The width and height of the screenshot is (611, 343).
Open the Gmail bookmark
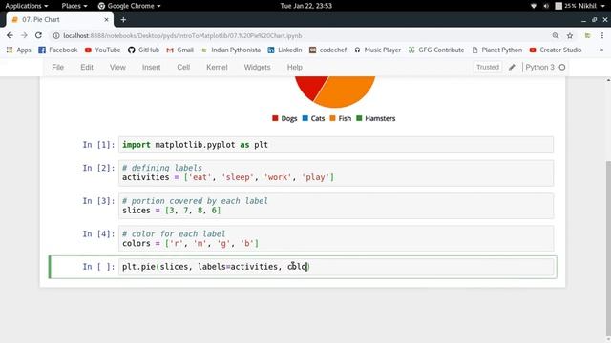180,50
